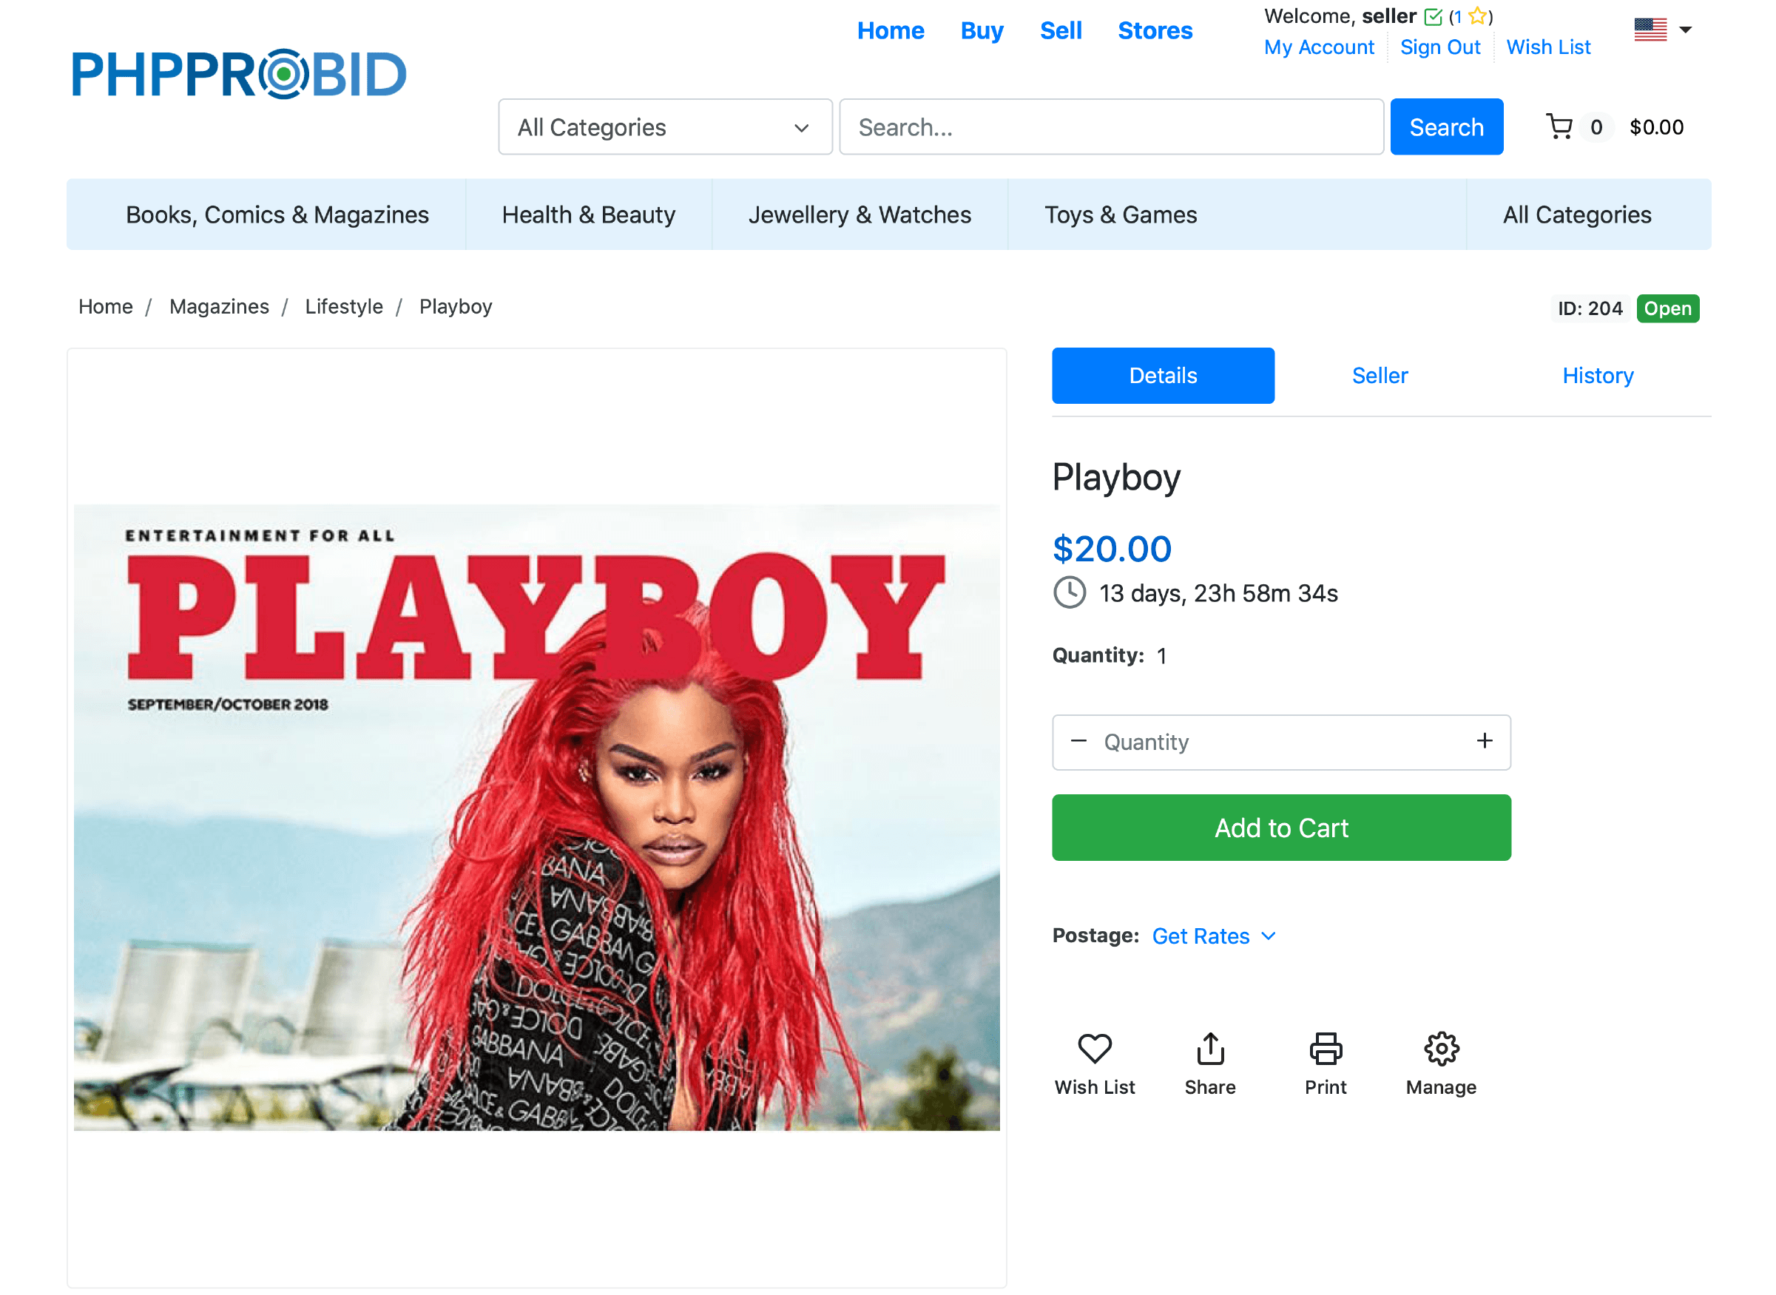Switch to the Seller tab
This screenshot has width=1776, height=1295.
1380,376
